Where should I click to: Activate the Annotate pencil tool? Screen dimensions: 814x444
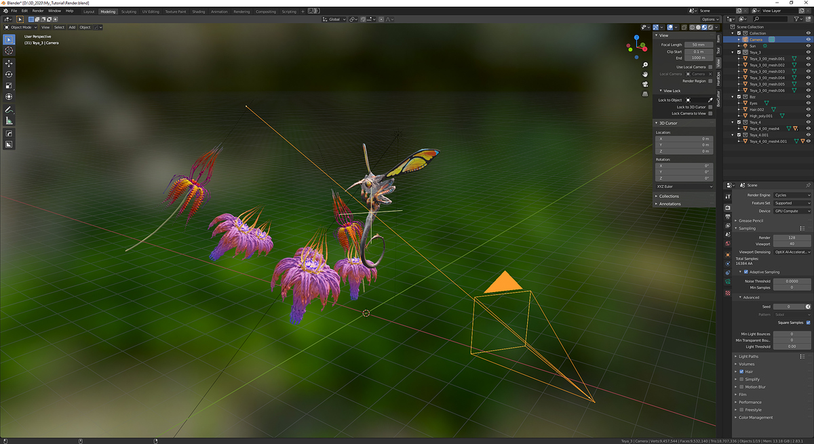(9, 109)
